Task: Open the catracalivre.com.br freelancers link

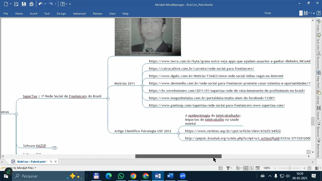Action: [x=202, y=69]
